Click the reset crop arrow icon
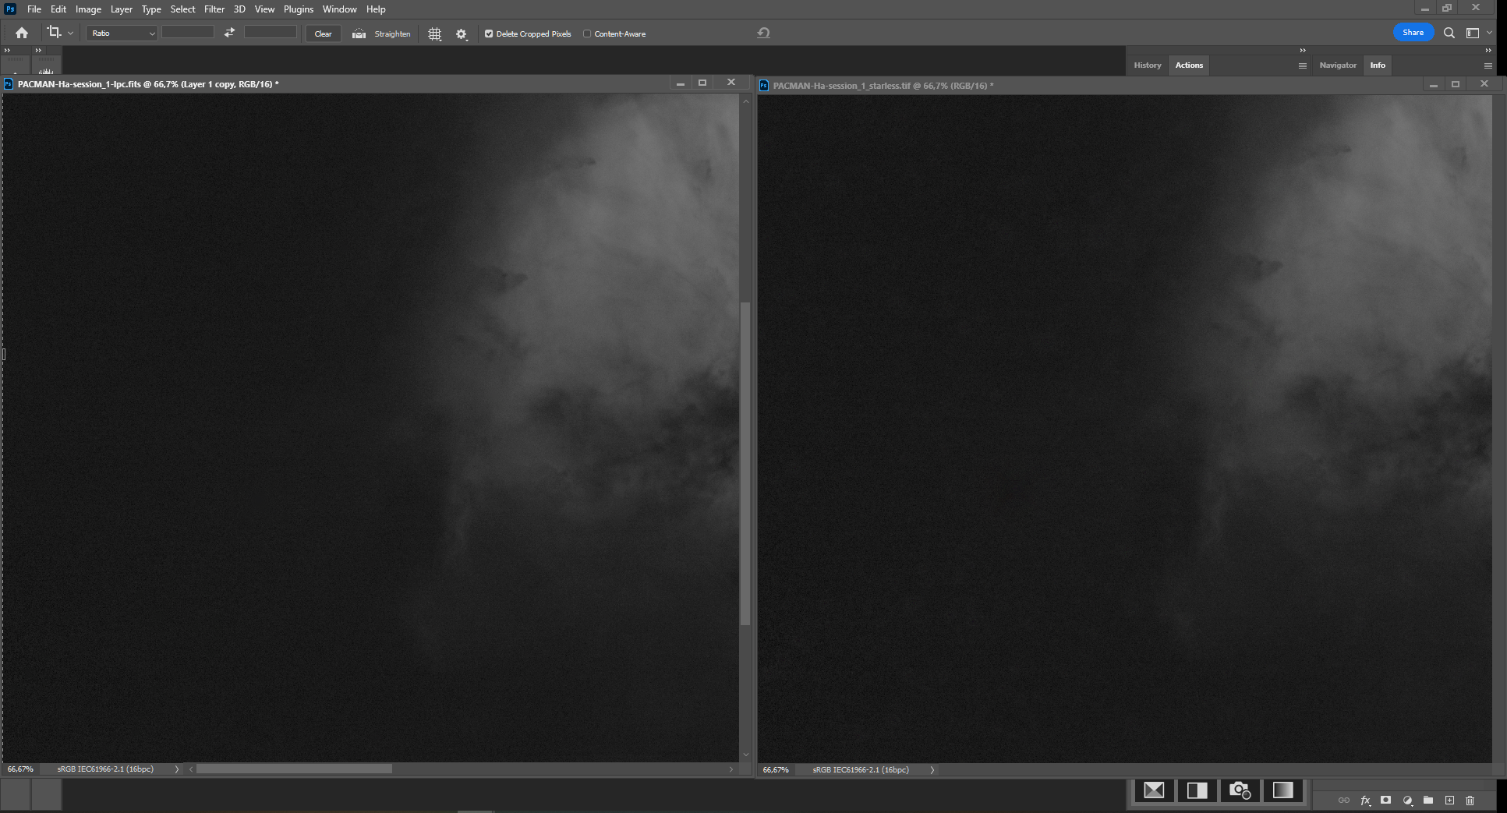 [x=763, y=33]
